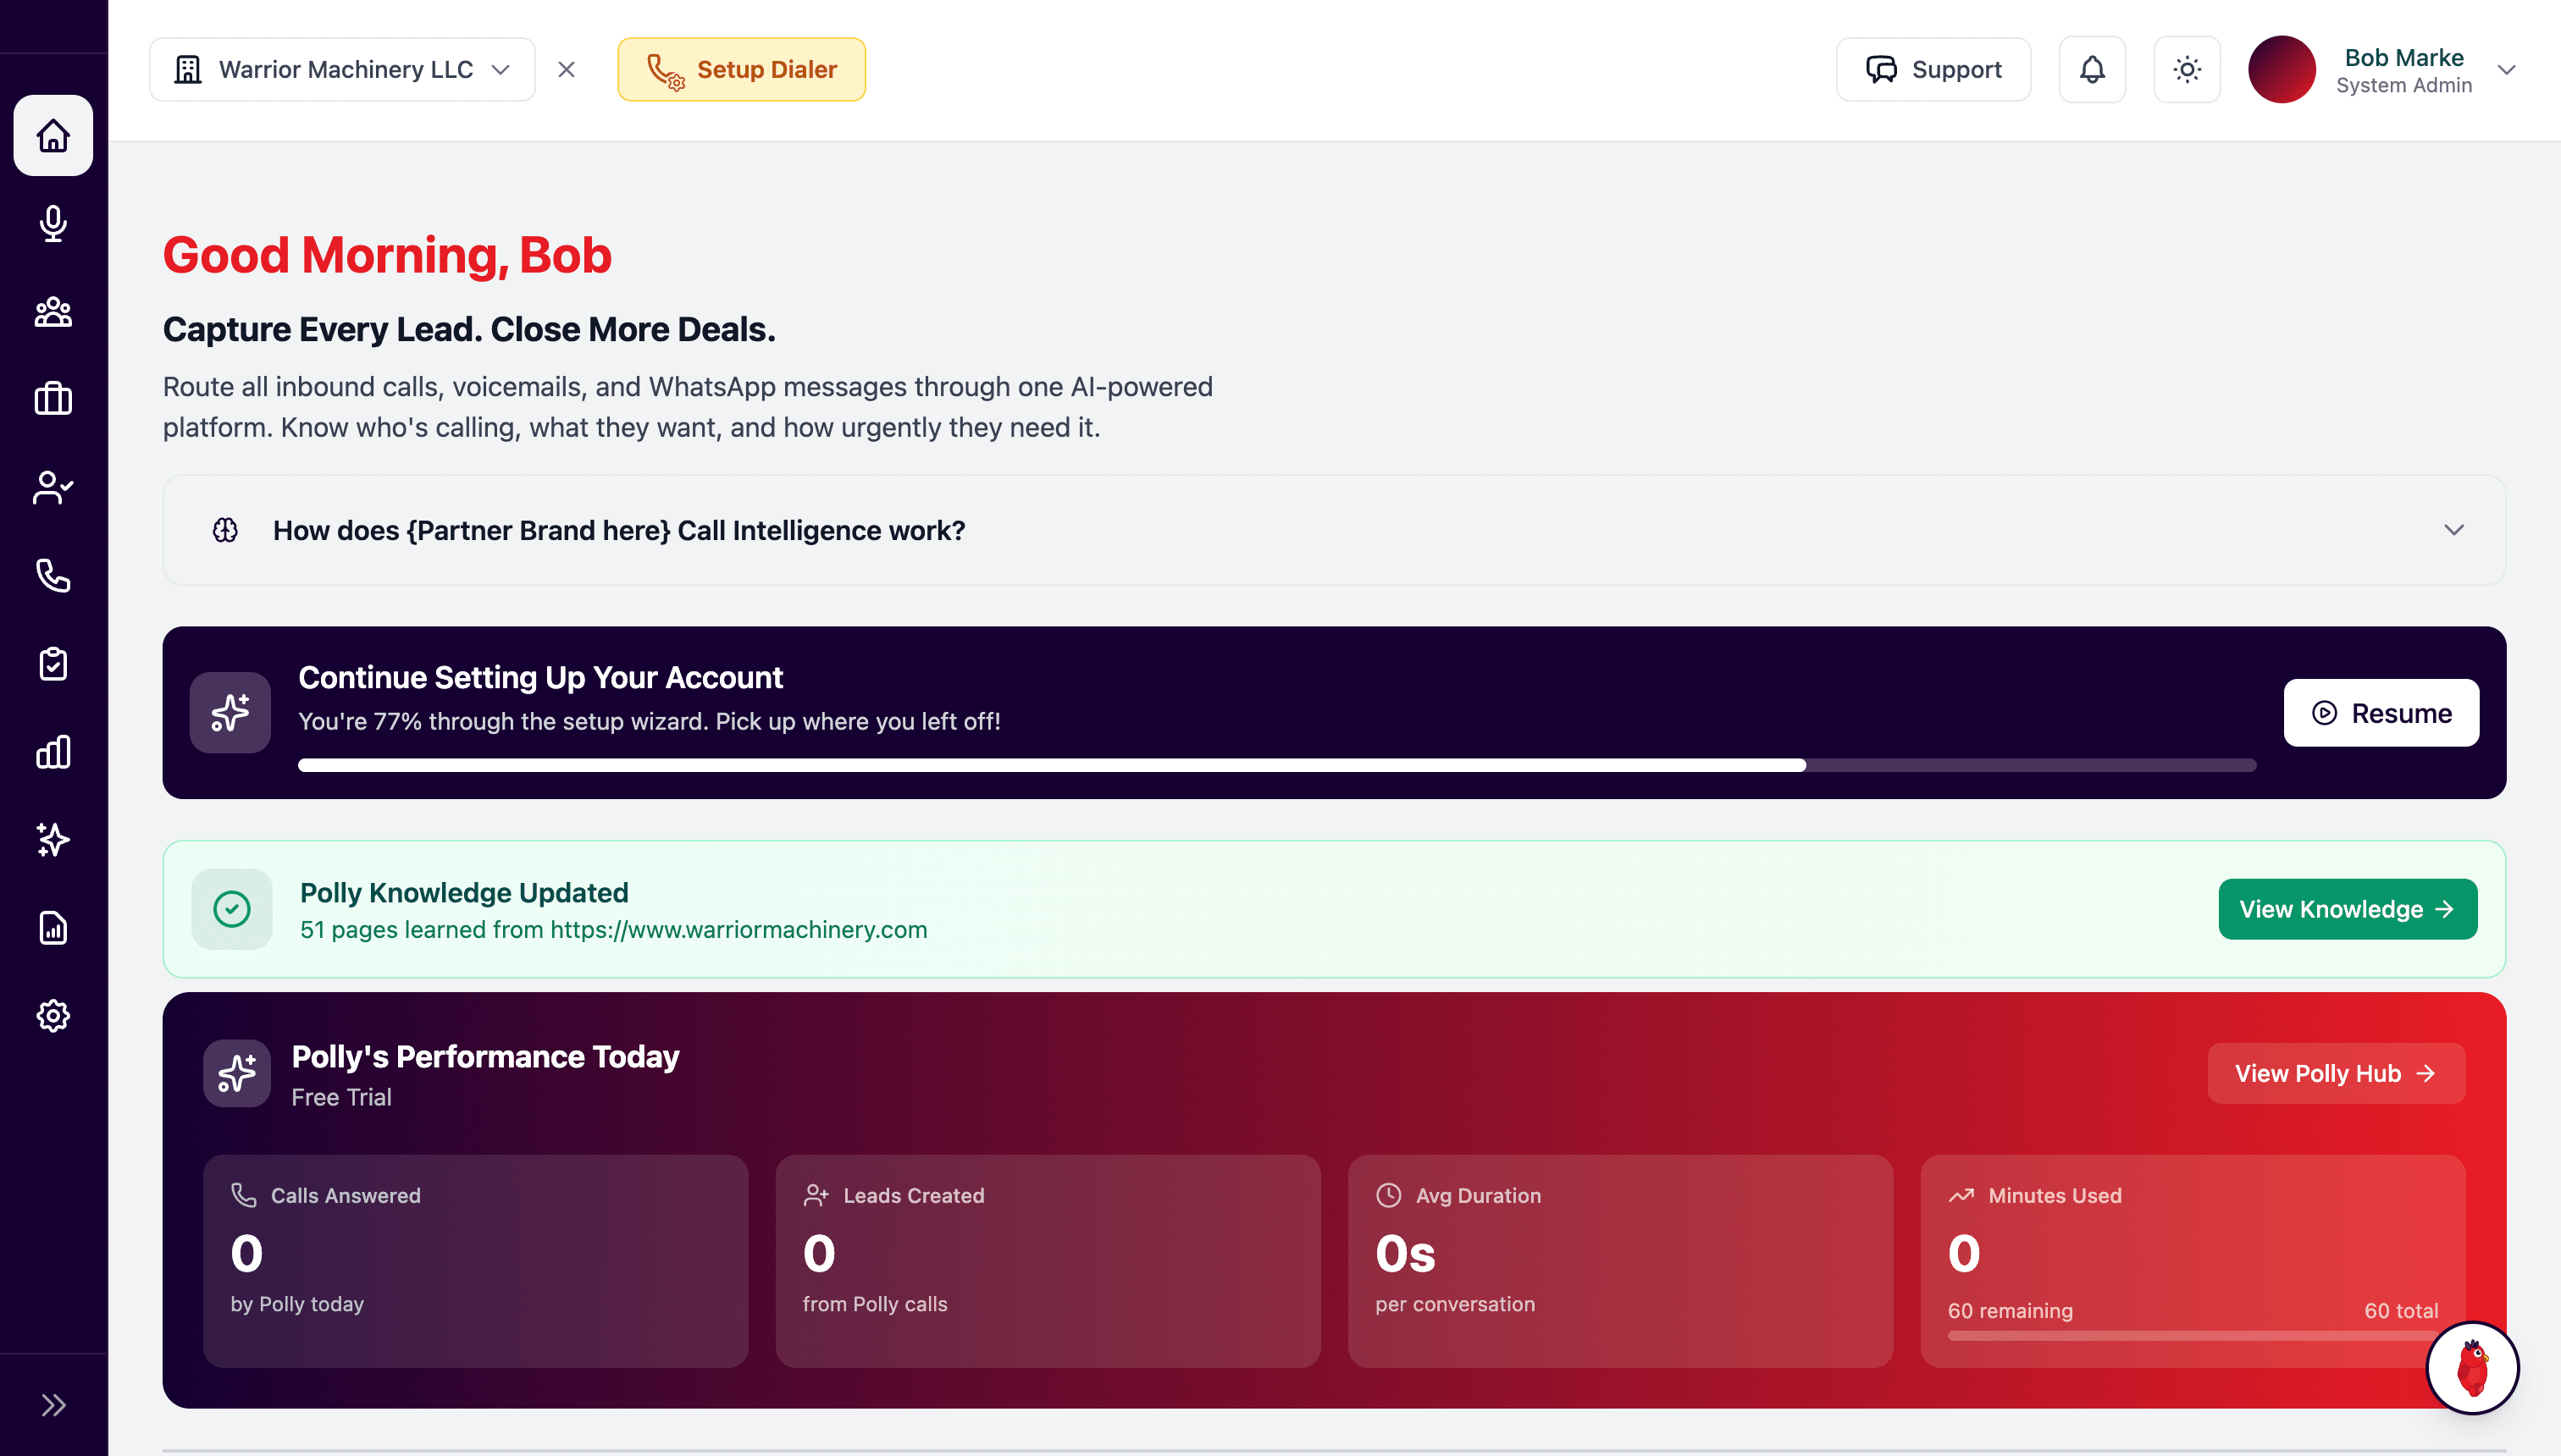Viewport: 2561px width, 1456px height.
Task: Open the microphone recordings section
Action: click(53, 224)
